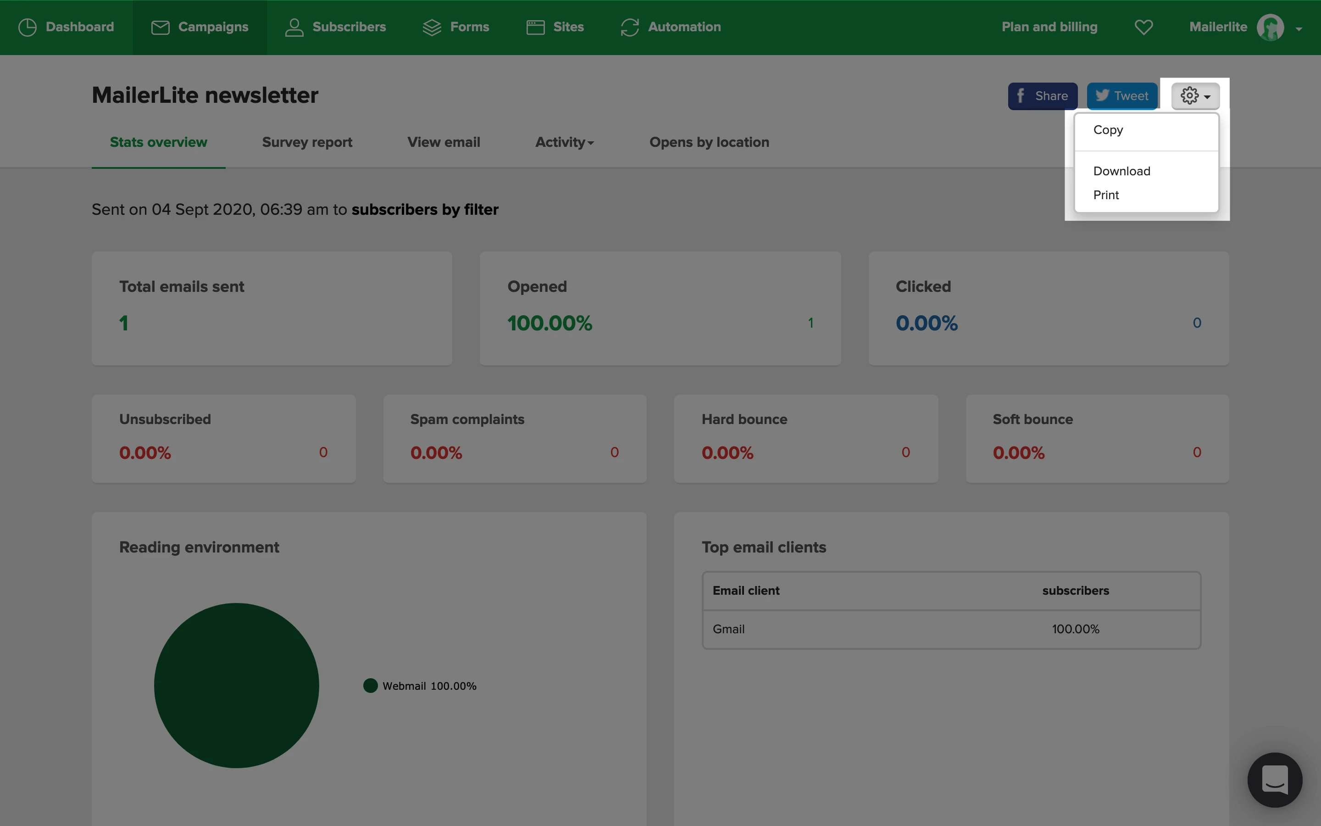1321x826 pixels.
Task: Click the heart icon in the navbar
Action: (1143, 27)
